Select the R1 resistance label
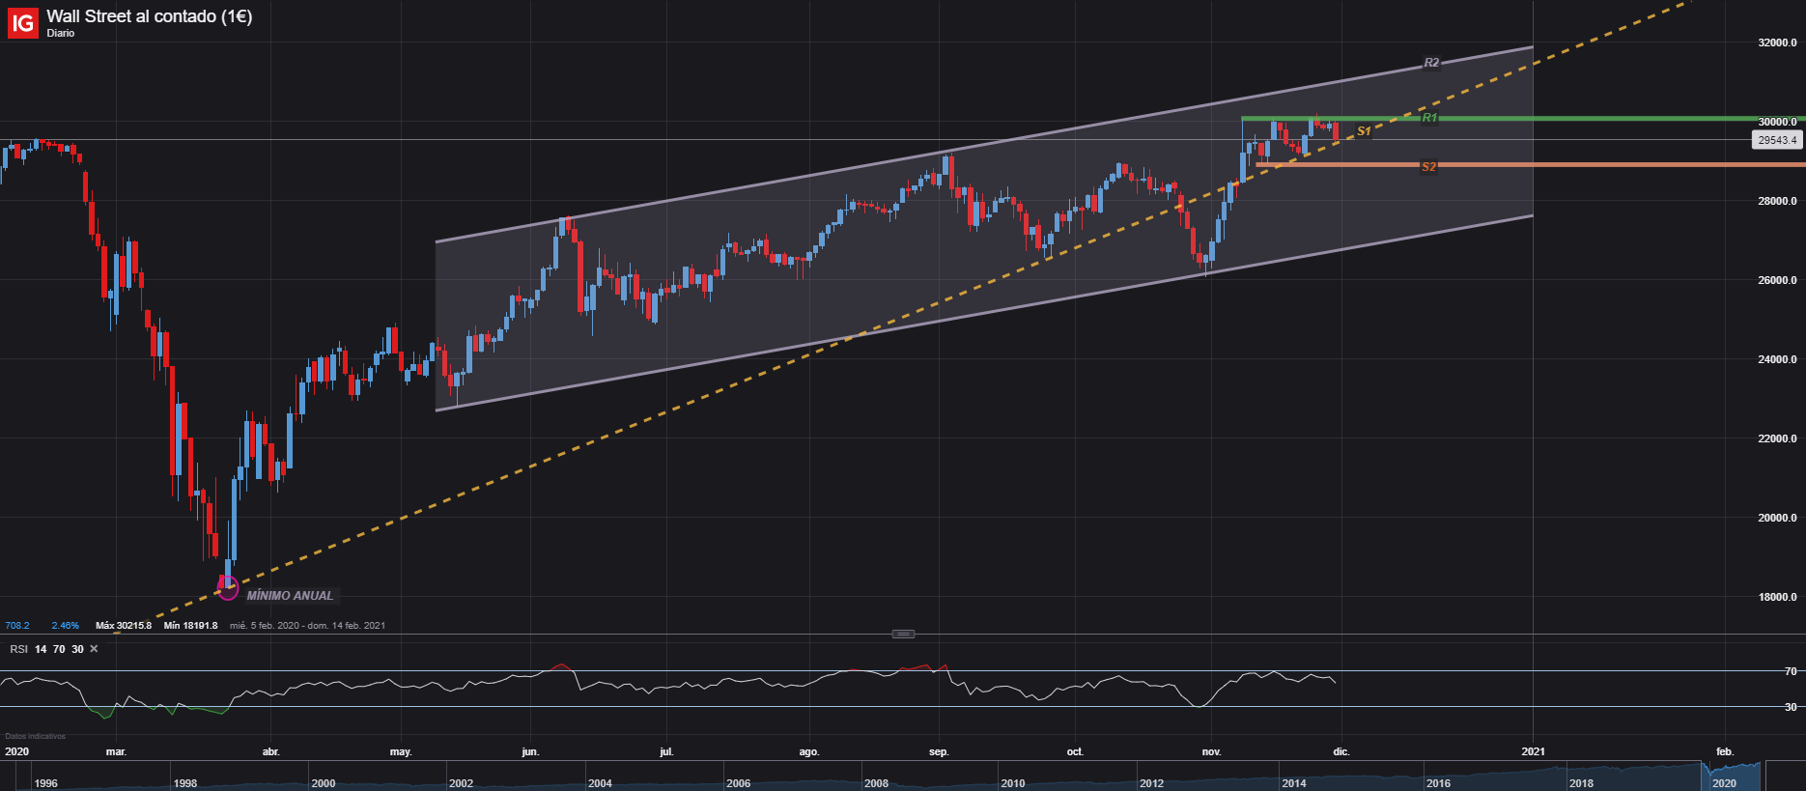The width and height of the screenshot is (1806, 791). pos(1429,118)
